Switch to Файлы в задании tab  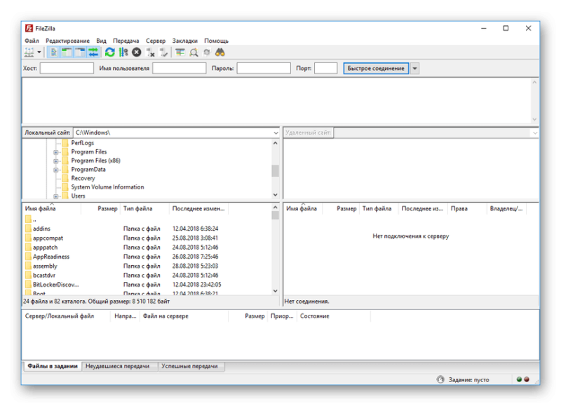(x=53, y=366)
